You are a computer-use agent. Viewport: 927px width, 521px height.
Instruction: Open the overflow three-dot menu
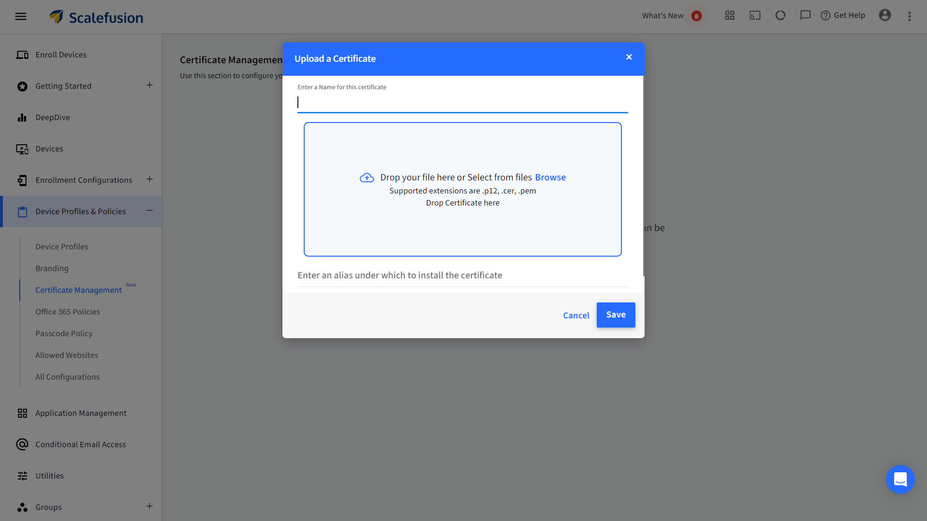(910, 16)
